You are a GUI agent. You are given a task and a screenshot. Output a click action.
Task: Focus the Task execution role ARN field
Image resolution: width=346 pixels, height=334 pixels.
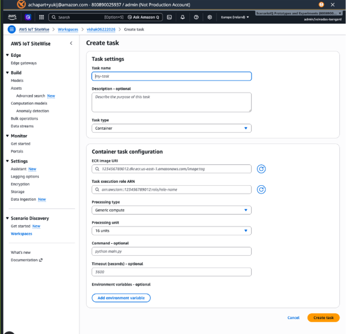click(172, 189)
